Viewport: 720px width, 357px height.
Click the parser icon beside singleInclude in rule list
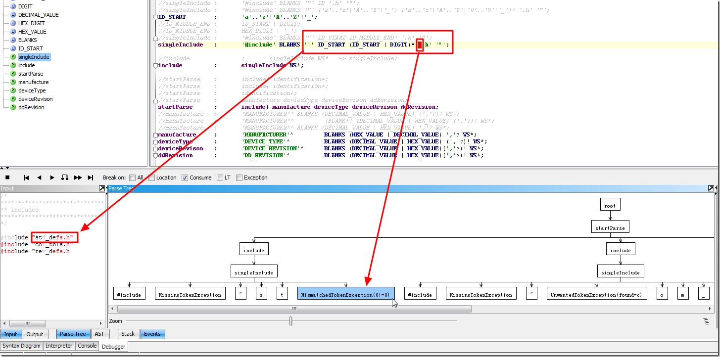tap(13, 57)
